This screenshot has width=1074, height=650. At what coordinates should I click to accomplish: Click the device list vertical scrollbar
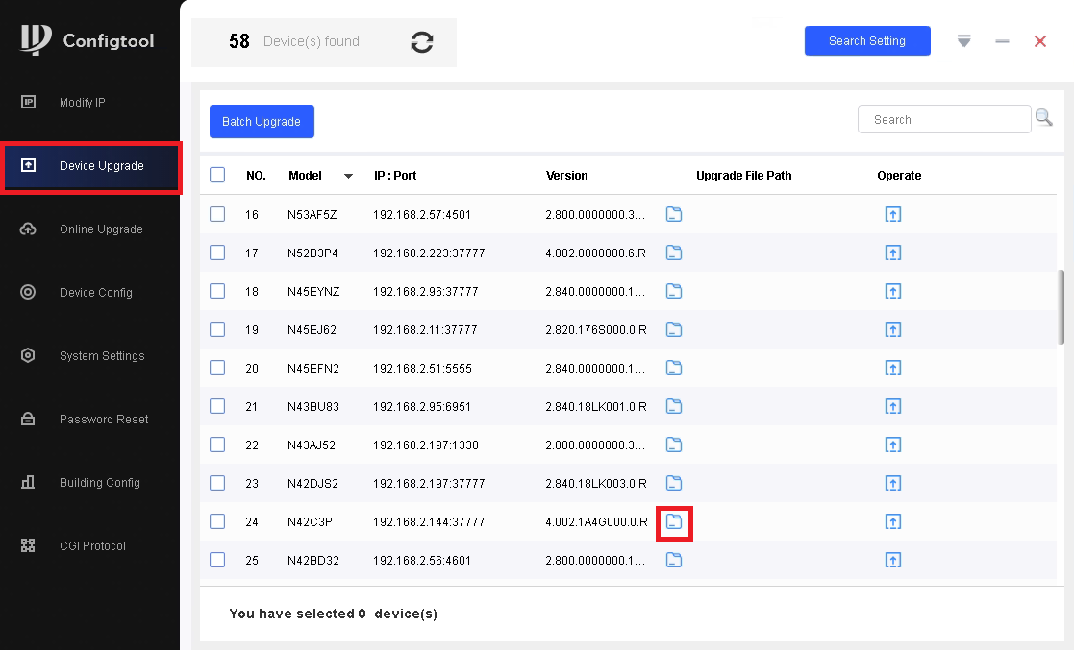[x=1062, y=307]
